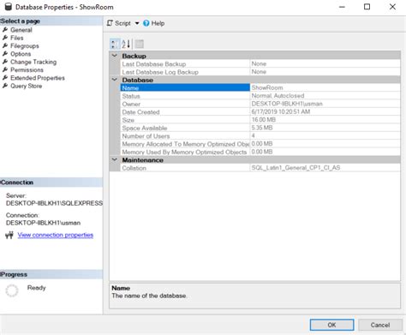Image resolution: width=406 pixels, height=335 pixels.
Task: Click the ShowRoom name value
Action: [x=267, y=87]
